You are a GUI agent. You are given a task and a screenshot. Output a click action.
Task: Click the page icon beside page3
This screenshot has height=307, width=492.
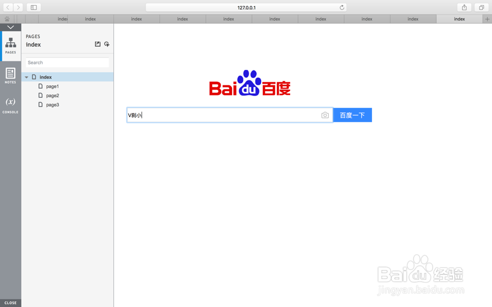coord(40,105)
